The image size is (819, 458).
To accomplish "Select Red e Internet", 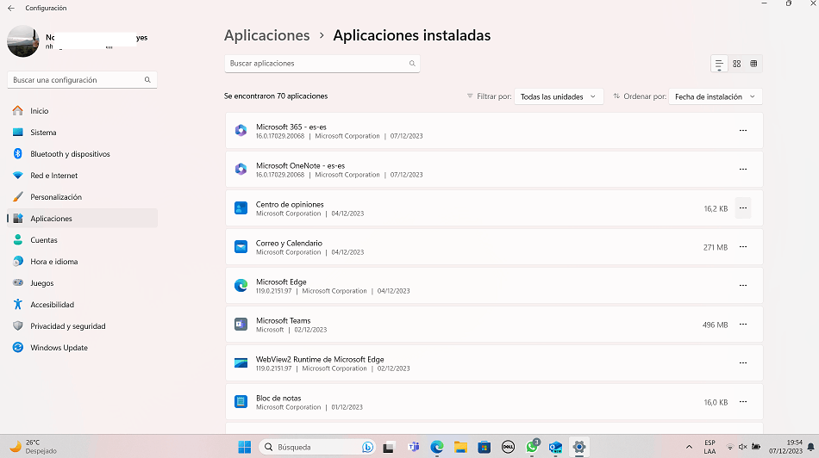I will [82, 176].
